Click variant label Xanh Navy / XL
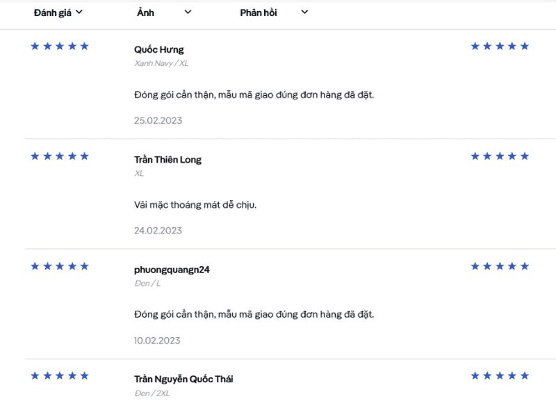This screenshot has height=417, width=556. coord(161,63)
